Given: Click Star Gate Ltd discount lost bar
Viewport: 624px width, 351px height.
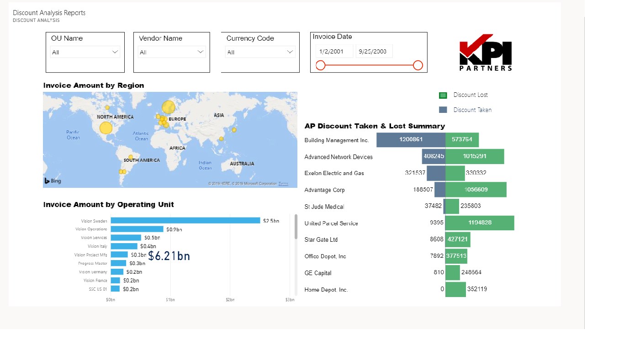Looking at the screenshot, I should point(458,239).
